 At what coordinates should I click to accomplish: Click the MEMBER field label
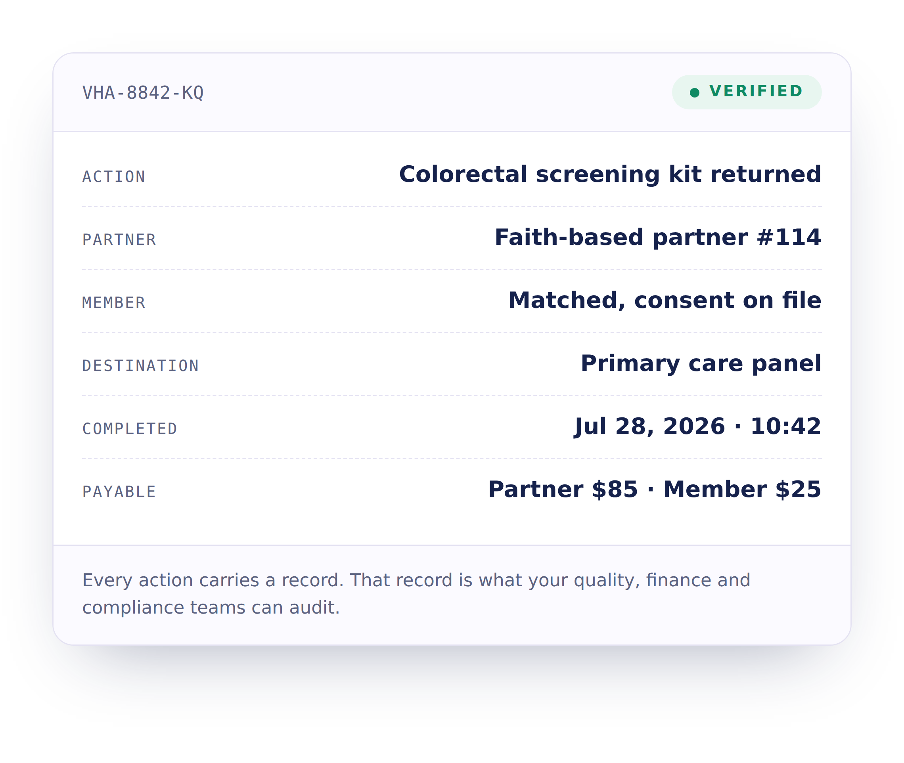114,303
